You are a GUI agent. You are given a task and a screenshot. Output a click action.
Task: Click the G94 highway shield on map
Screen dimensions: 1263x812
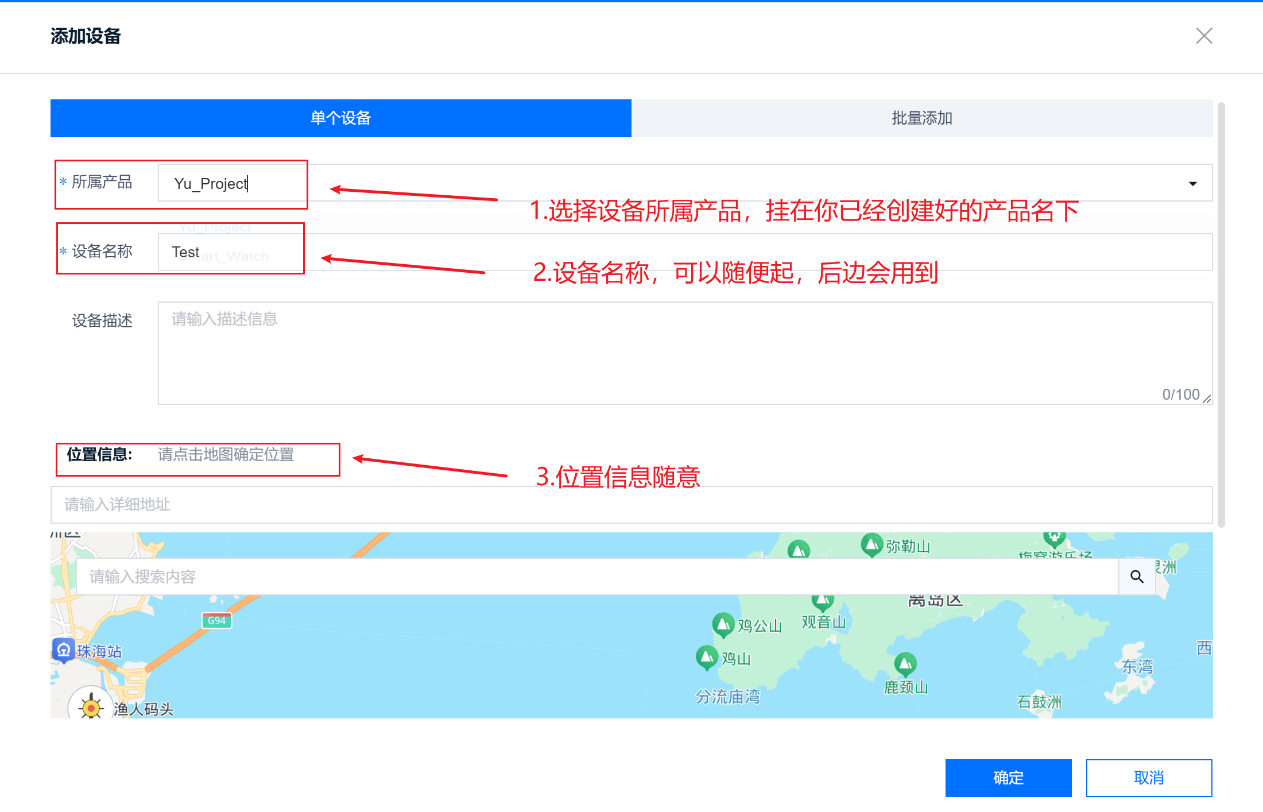tap(216, 621)
